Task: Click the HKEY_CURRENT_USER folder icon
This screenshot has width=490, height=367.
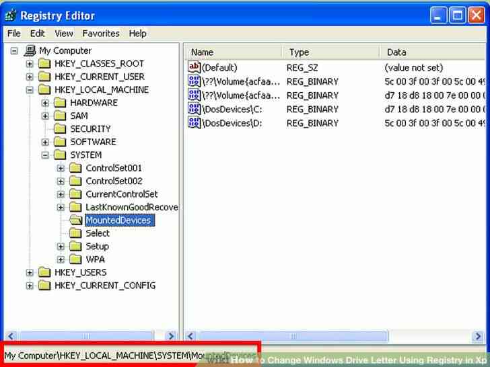Action: 44,77
